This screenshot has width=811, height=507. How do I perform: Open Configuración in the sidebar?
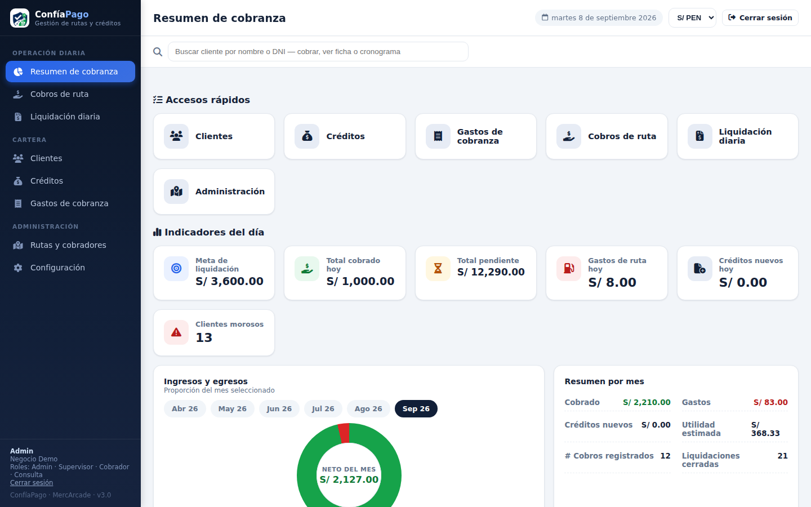[x=70, y=268]
